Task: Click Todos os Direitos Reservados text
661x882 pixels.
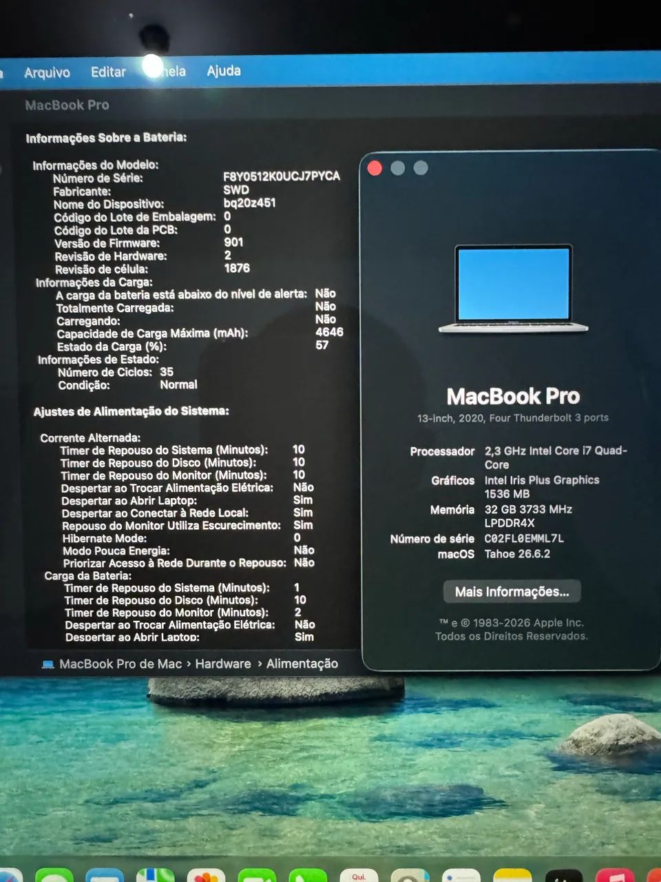Action: 512,636
